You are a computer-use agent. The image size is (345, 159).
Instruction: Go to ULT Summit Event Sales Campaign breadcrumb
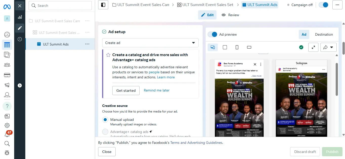[x=141, y=5]
